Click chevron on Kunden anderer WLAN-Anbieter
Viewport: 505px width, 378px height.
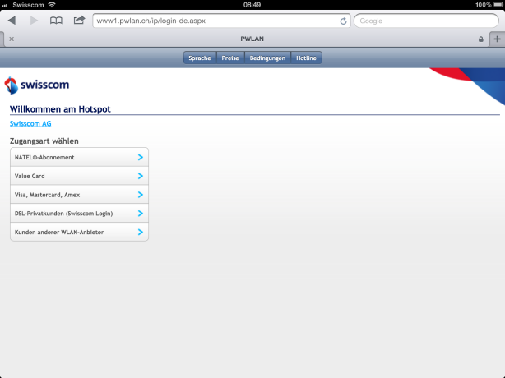pos(141,232)
